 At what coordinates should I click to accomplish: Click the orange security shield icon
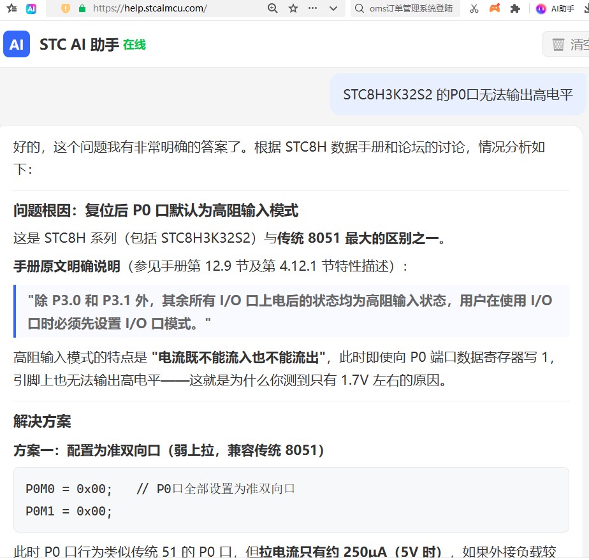66,8
